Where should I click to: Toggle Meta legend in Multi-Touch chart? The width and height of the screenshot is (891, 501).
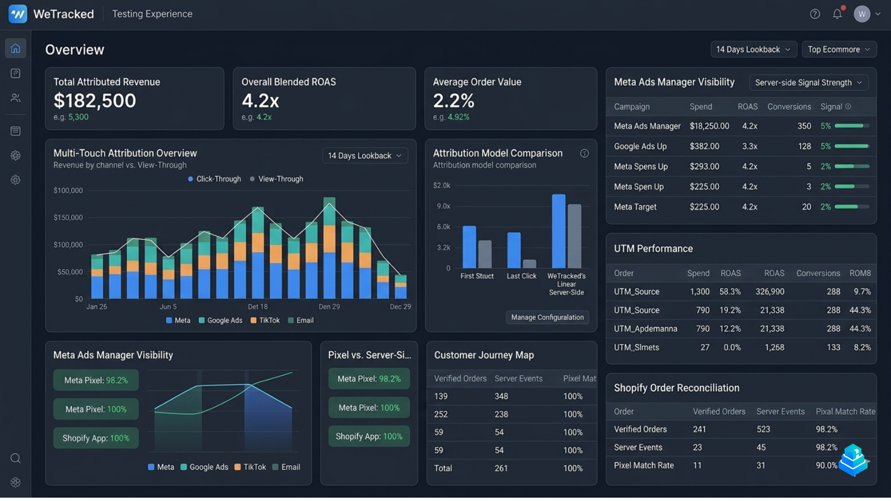[178, 320]
